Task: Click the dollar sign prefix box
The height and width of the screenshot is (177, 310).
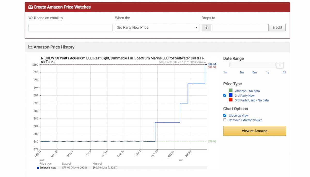Action: pyautogui.click(x=206, y=28)
